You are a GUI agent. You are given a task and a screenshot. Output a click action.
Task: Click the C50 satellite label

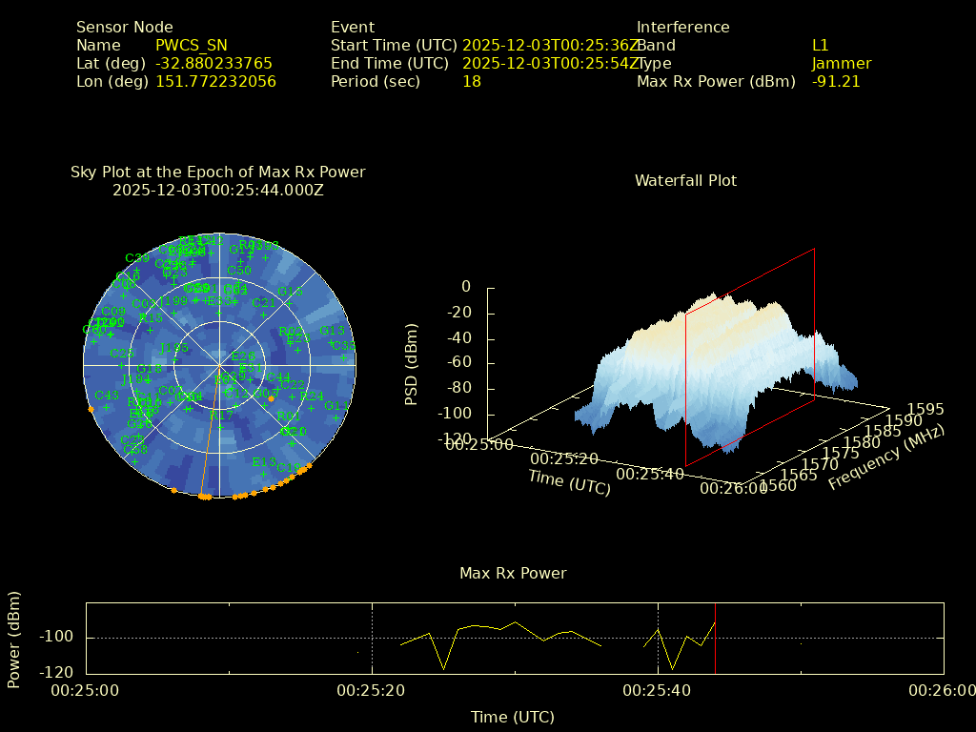coord(239,271)
